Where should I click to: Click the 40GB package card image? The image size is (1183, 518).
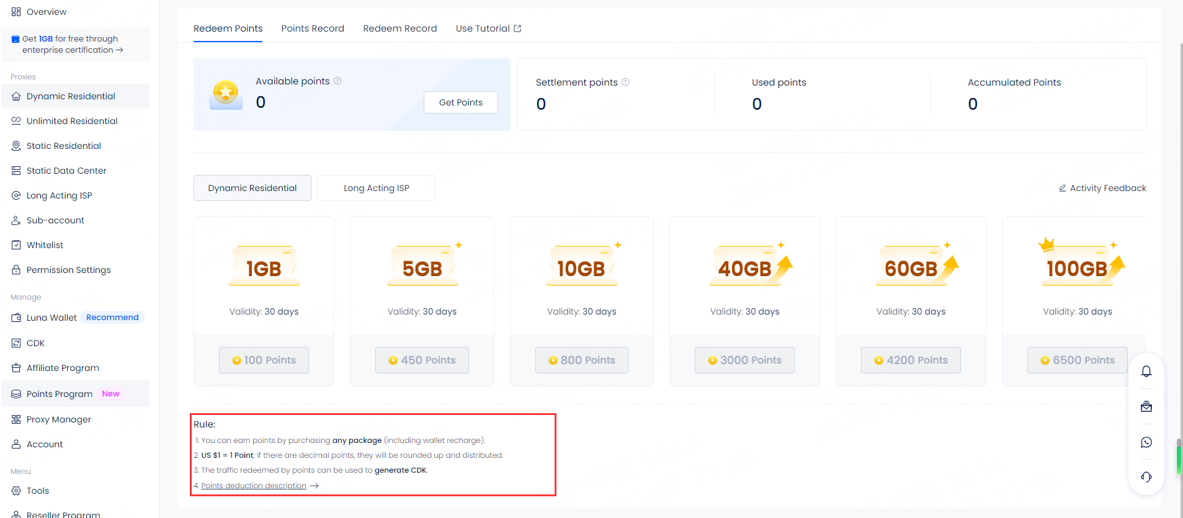(751, 264)
